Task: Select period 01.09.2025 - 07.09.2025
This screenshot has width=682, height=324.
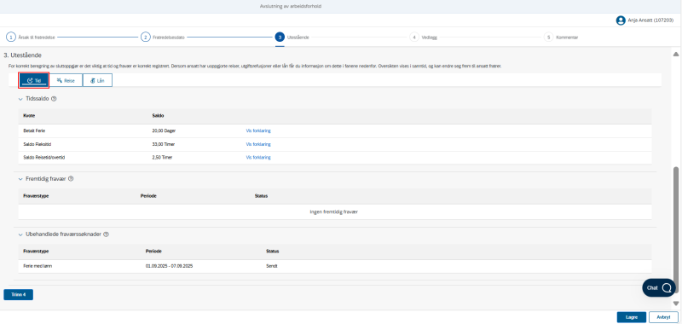Action: tap(169, 266)
